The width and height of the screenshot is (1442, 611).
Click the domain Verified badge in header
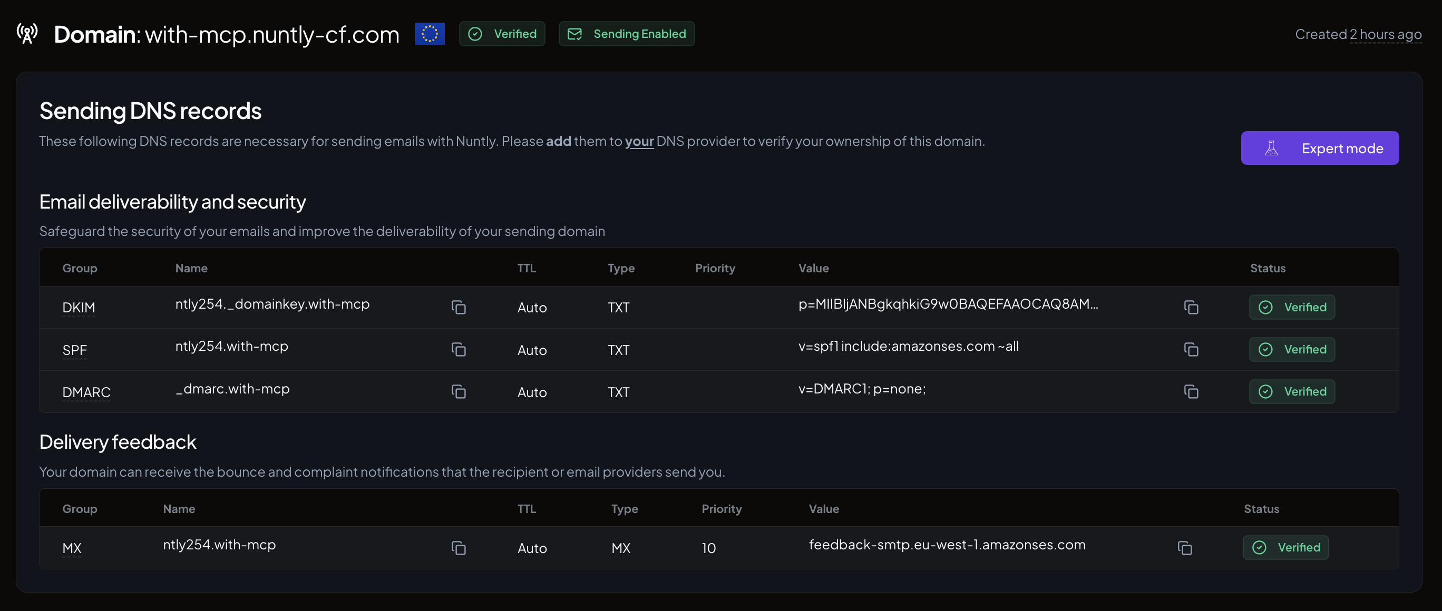tap(502, 34)
